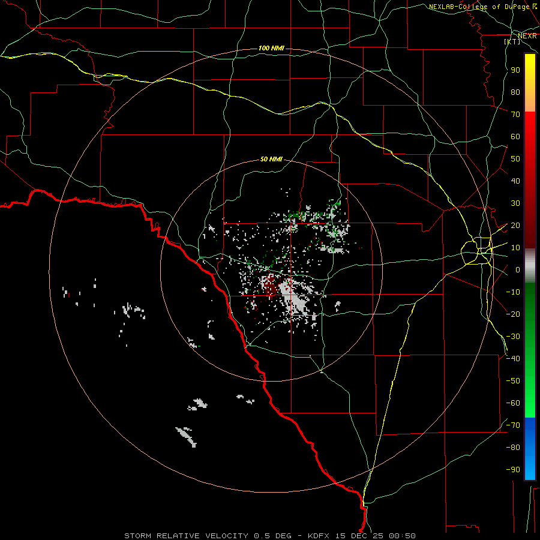Click the 90 value on the velocity scale
540x540 pixels.
coord(515,70)
